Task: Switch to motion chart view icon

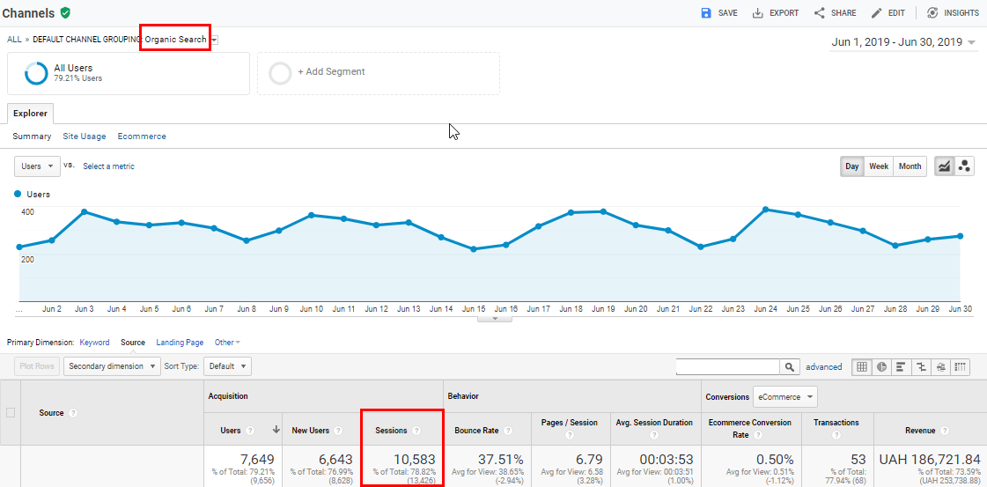Action: click(x=964, y=166)
